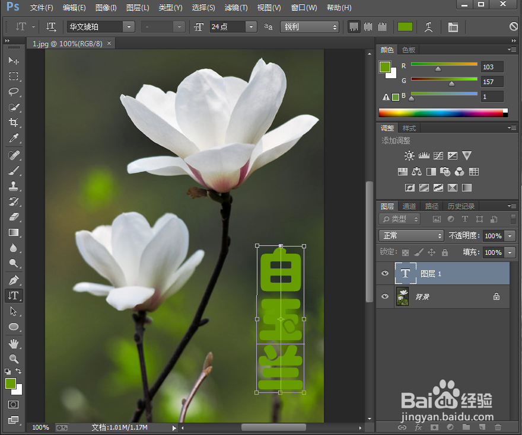
Task: Switch to the 通道 tab
Action: pos(409,206)
